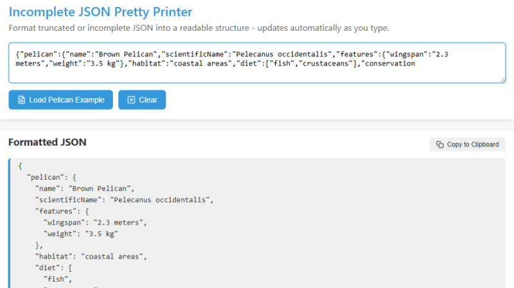Click the X icon on the Clear button
Viewport: 514px width, 288px height.
tap(131, 100)
